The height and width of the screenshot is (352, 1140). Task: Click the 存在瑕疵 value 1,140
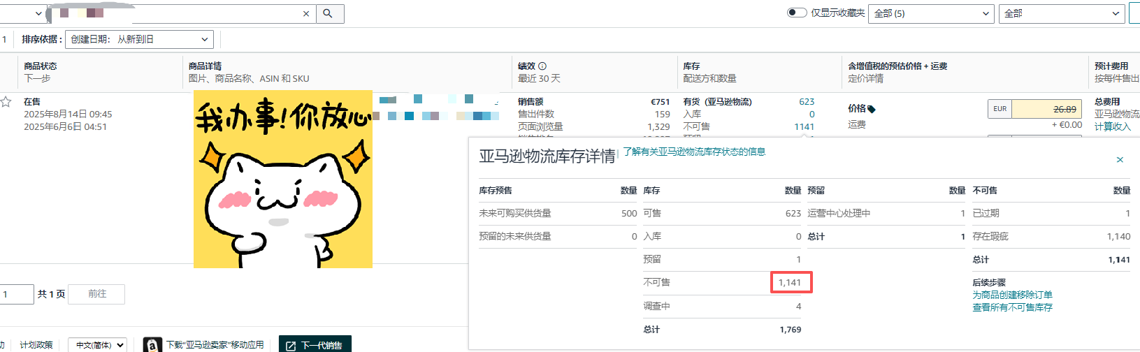[1118, 237]
